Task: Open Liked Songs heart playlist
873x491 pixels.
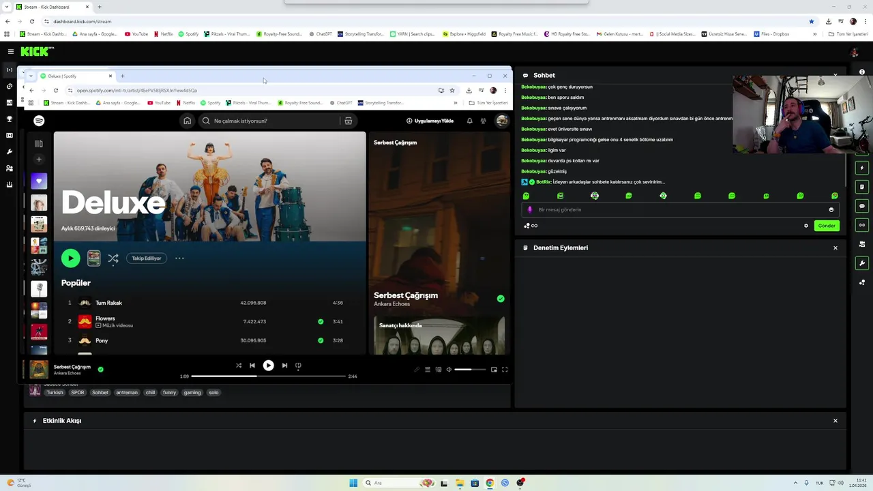Action: tap(39, 181)
